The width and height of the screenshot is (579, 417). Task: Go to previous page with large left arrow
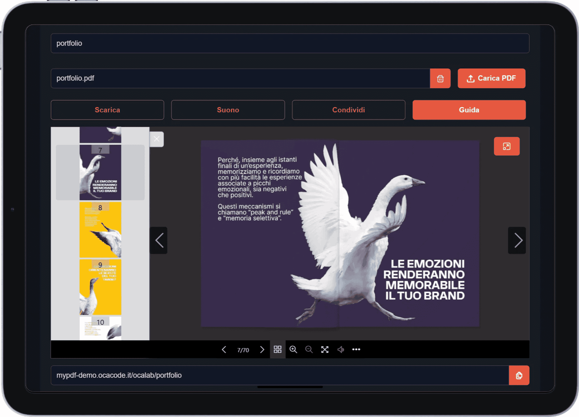(159, 240)
